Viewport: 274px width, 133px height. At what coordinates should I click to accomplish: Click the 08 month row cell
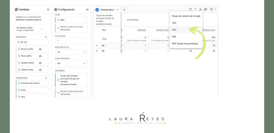[x=103, y=46]
